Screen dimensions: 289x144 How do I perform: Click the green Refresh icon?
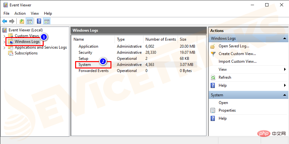(x=213, y=77)
